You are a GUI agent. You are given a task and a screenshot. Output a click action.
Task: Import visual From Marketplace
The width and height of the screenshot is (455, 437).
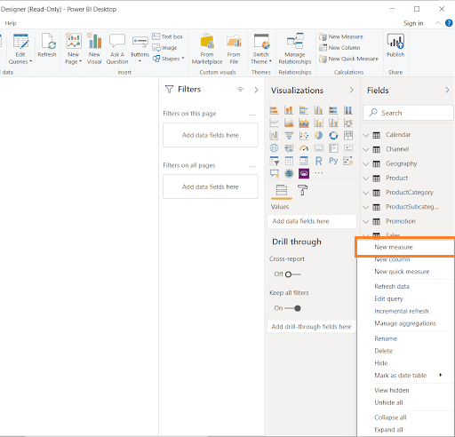click(207, 49)
